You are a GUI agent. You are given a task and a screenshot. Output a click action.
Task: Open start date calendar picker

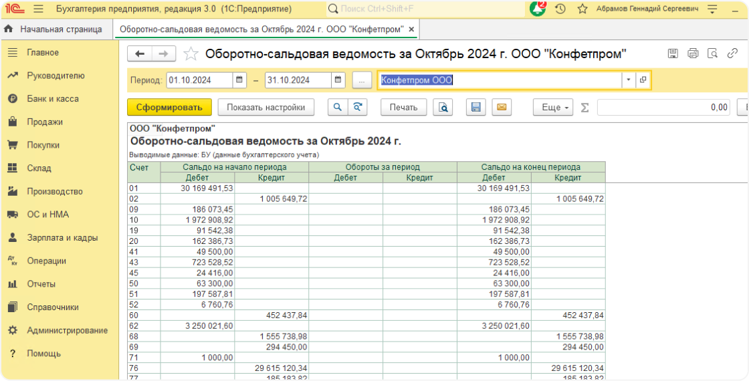click(x=239, y=80)
